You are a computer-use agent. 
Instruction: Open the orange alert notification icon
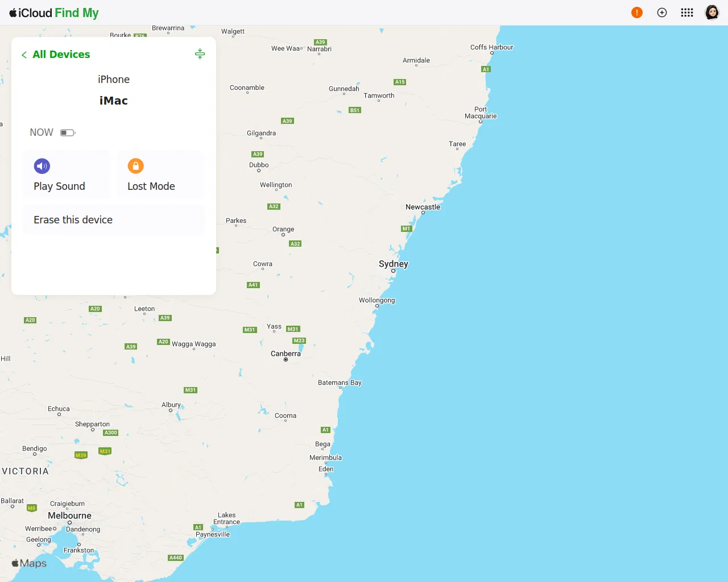coord(637,13)
